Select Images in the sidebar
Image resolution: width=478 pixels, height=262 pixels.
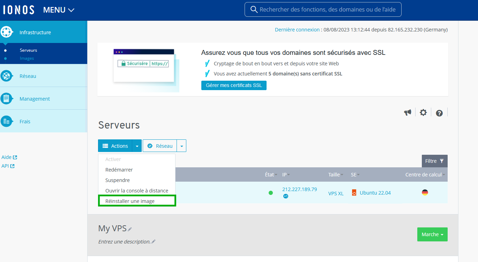pyautogui.click(x=27, y=58)
